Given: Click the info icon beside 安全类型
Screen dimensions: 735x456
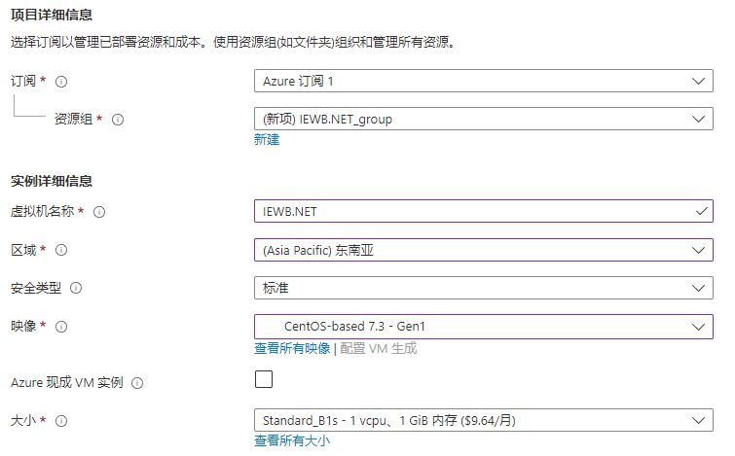Looking at the screenshot, I should pyautogui.click(x=76, y=288).
